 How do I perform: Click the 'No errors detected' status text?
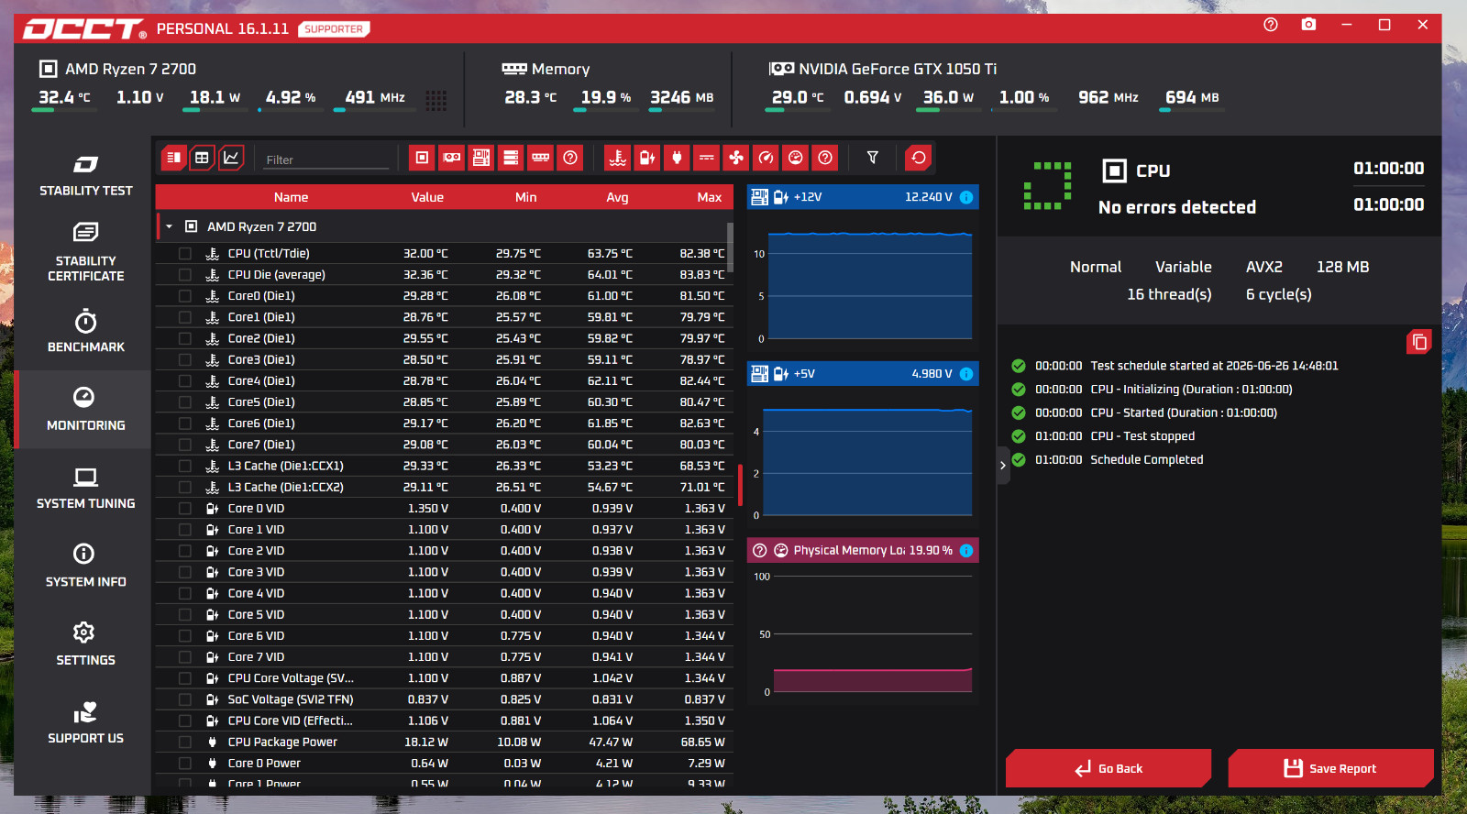coord(1177,207)
